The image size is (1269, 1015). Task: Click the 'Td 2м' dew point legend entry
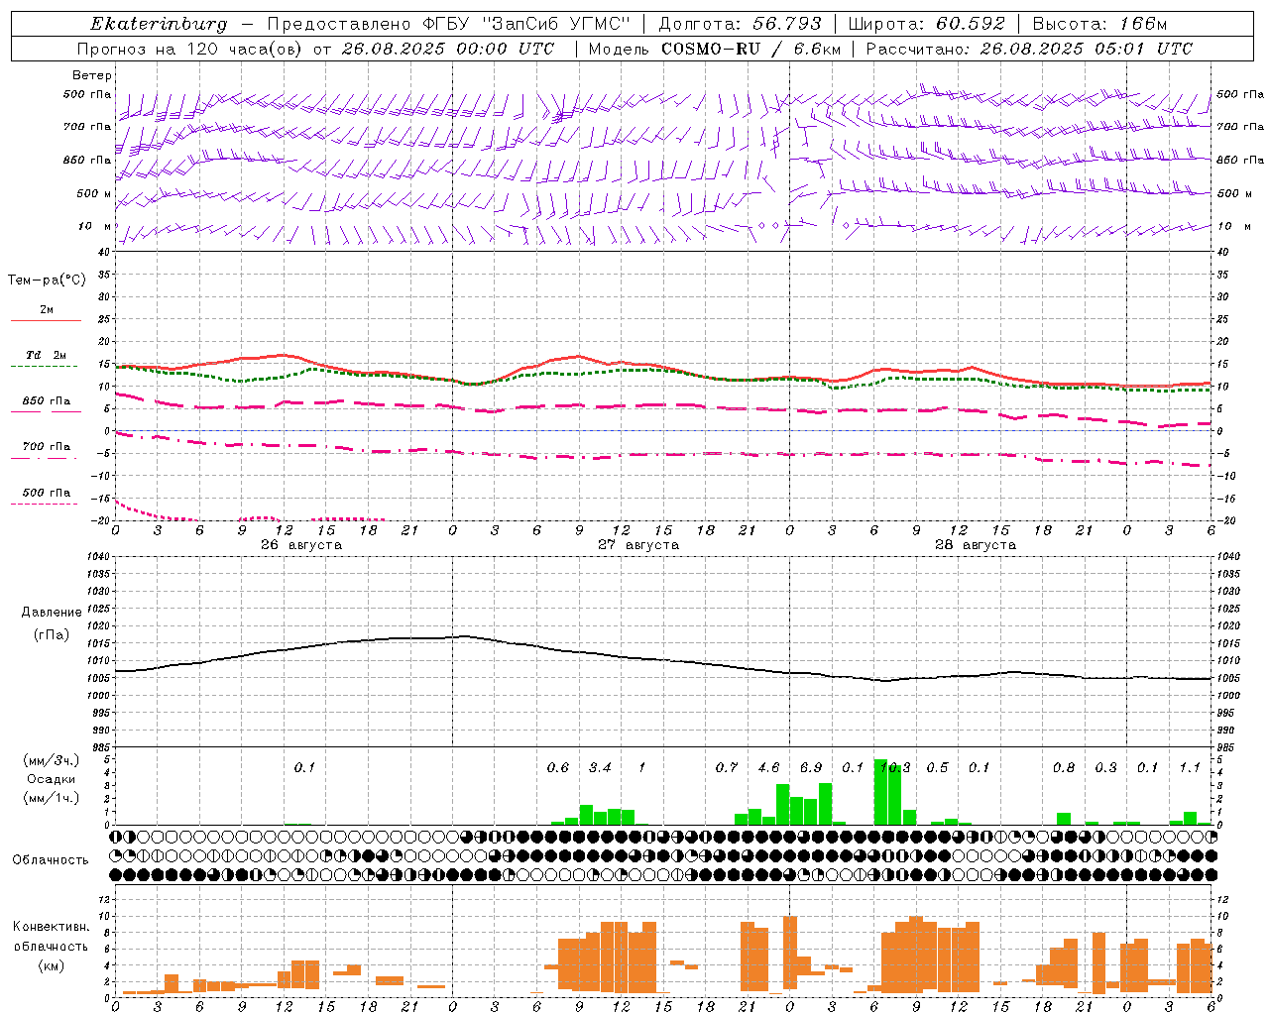point(46,355)
